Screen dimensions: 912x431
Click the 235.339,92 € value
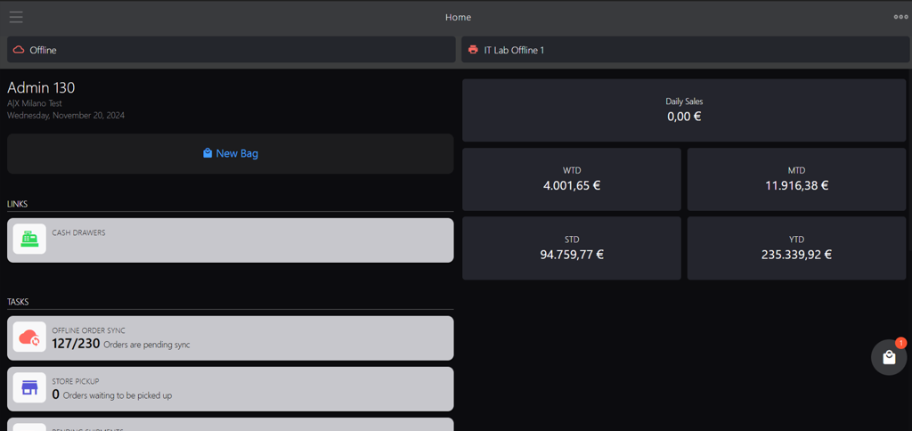(x=797, y=255)
